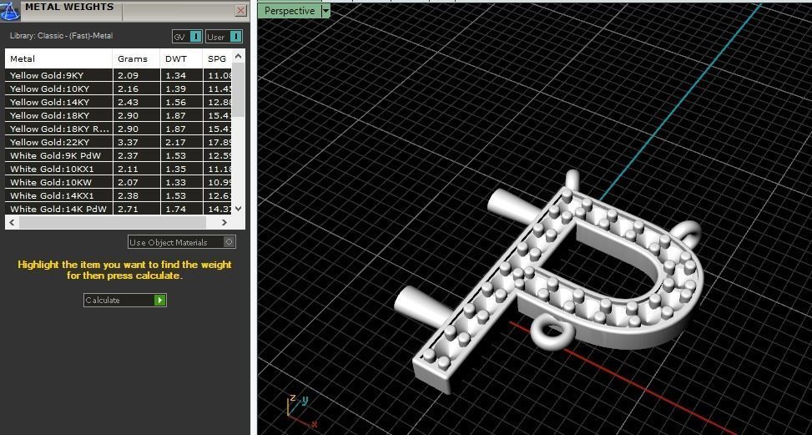The height and width of the screenshot is (435, 812).
Task: Toggle the User library switch
Action: [224, 37]
